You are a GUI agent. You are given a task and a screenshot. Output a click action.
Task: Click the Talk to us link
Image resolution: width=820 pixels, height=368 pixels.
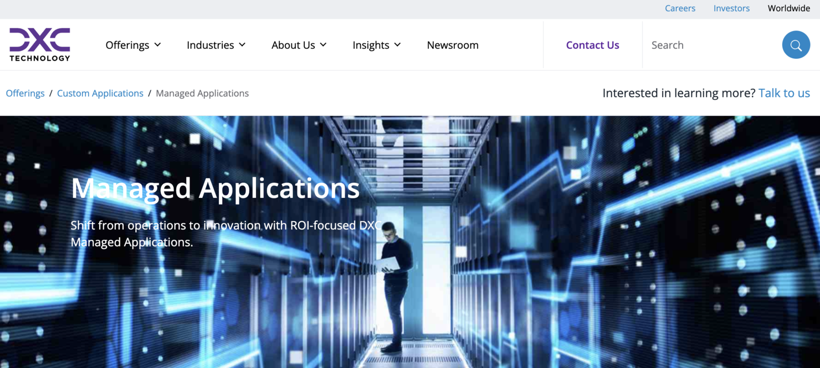[x=784, y=93]
